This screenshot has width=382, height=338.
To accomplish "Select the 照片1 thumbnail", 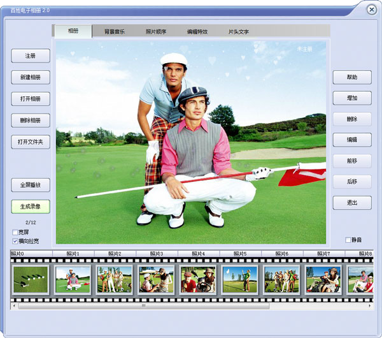I will point(73,280).
